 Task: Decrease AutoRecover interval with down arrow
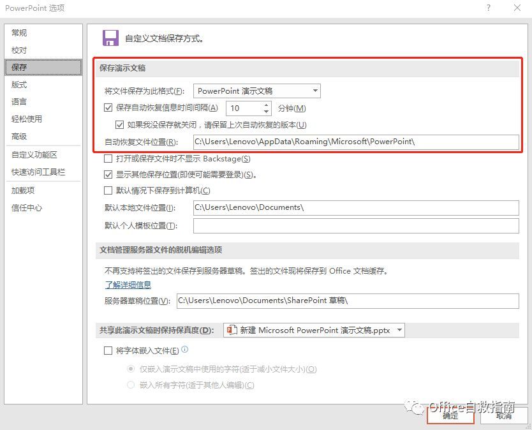coord(267,112)
